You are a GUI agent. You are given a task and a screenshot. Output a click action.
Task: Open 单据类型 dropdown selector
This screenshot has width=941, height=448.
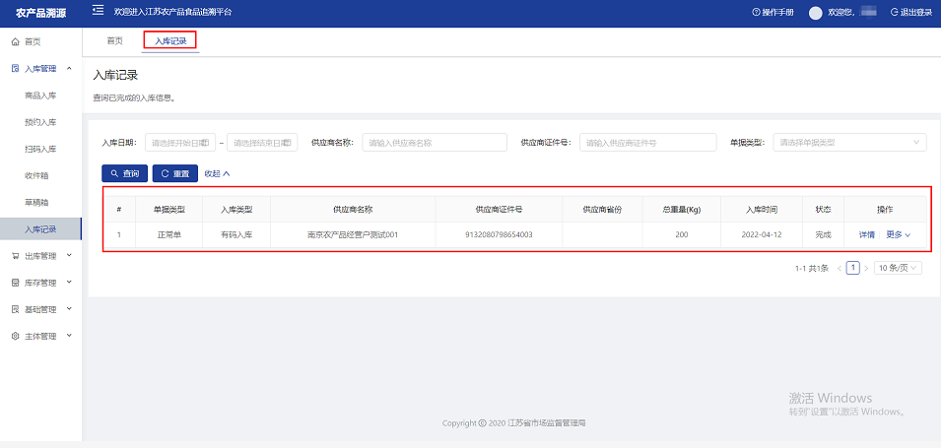coord(848,143)
